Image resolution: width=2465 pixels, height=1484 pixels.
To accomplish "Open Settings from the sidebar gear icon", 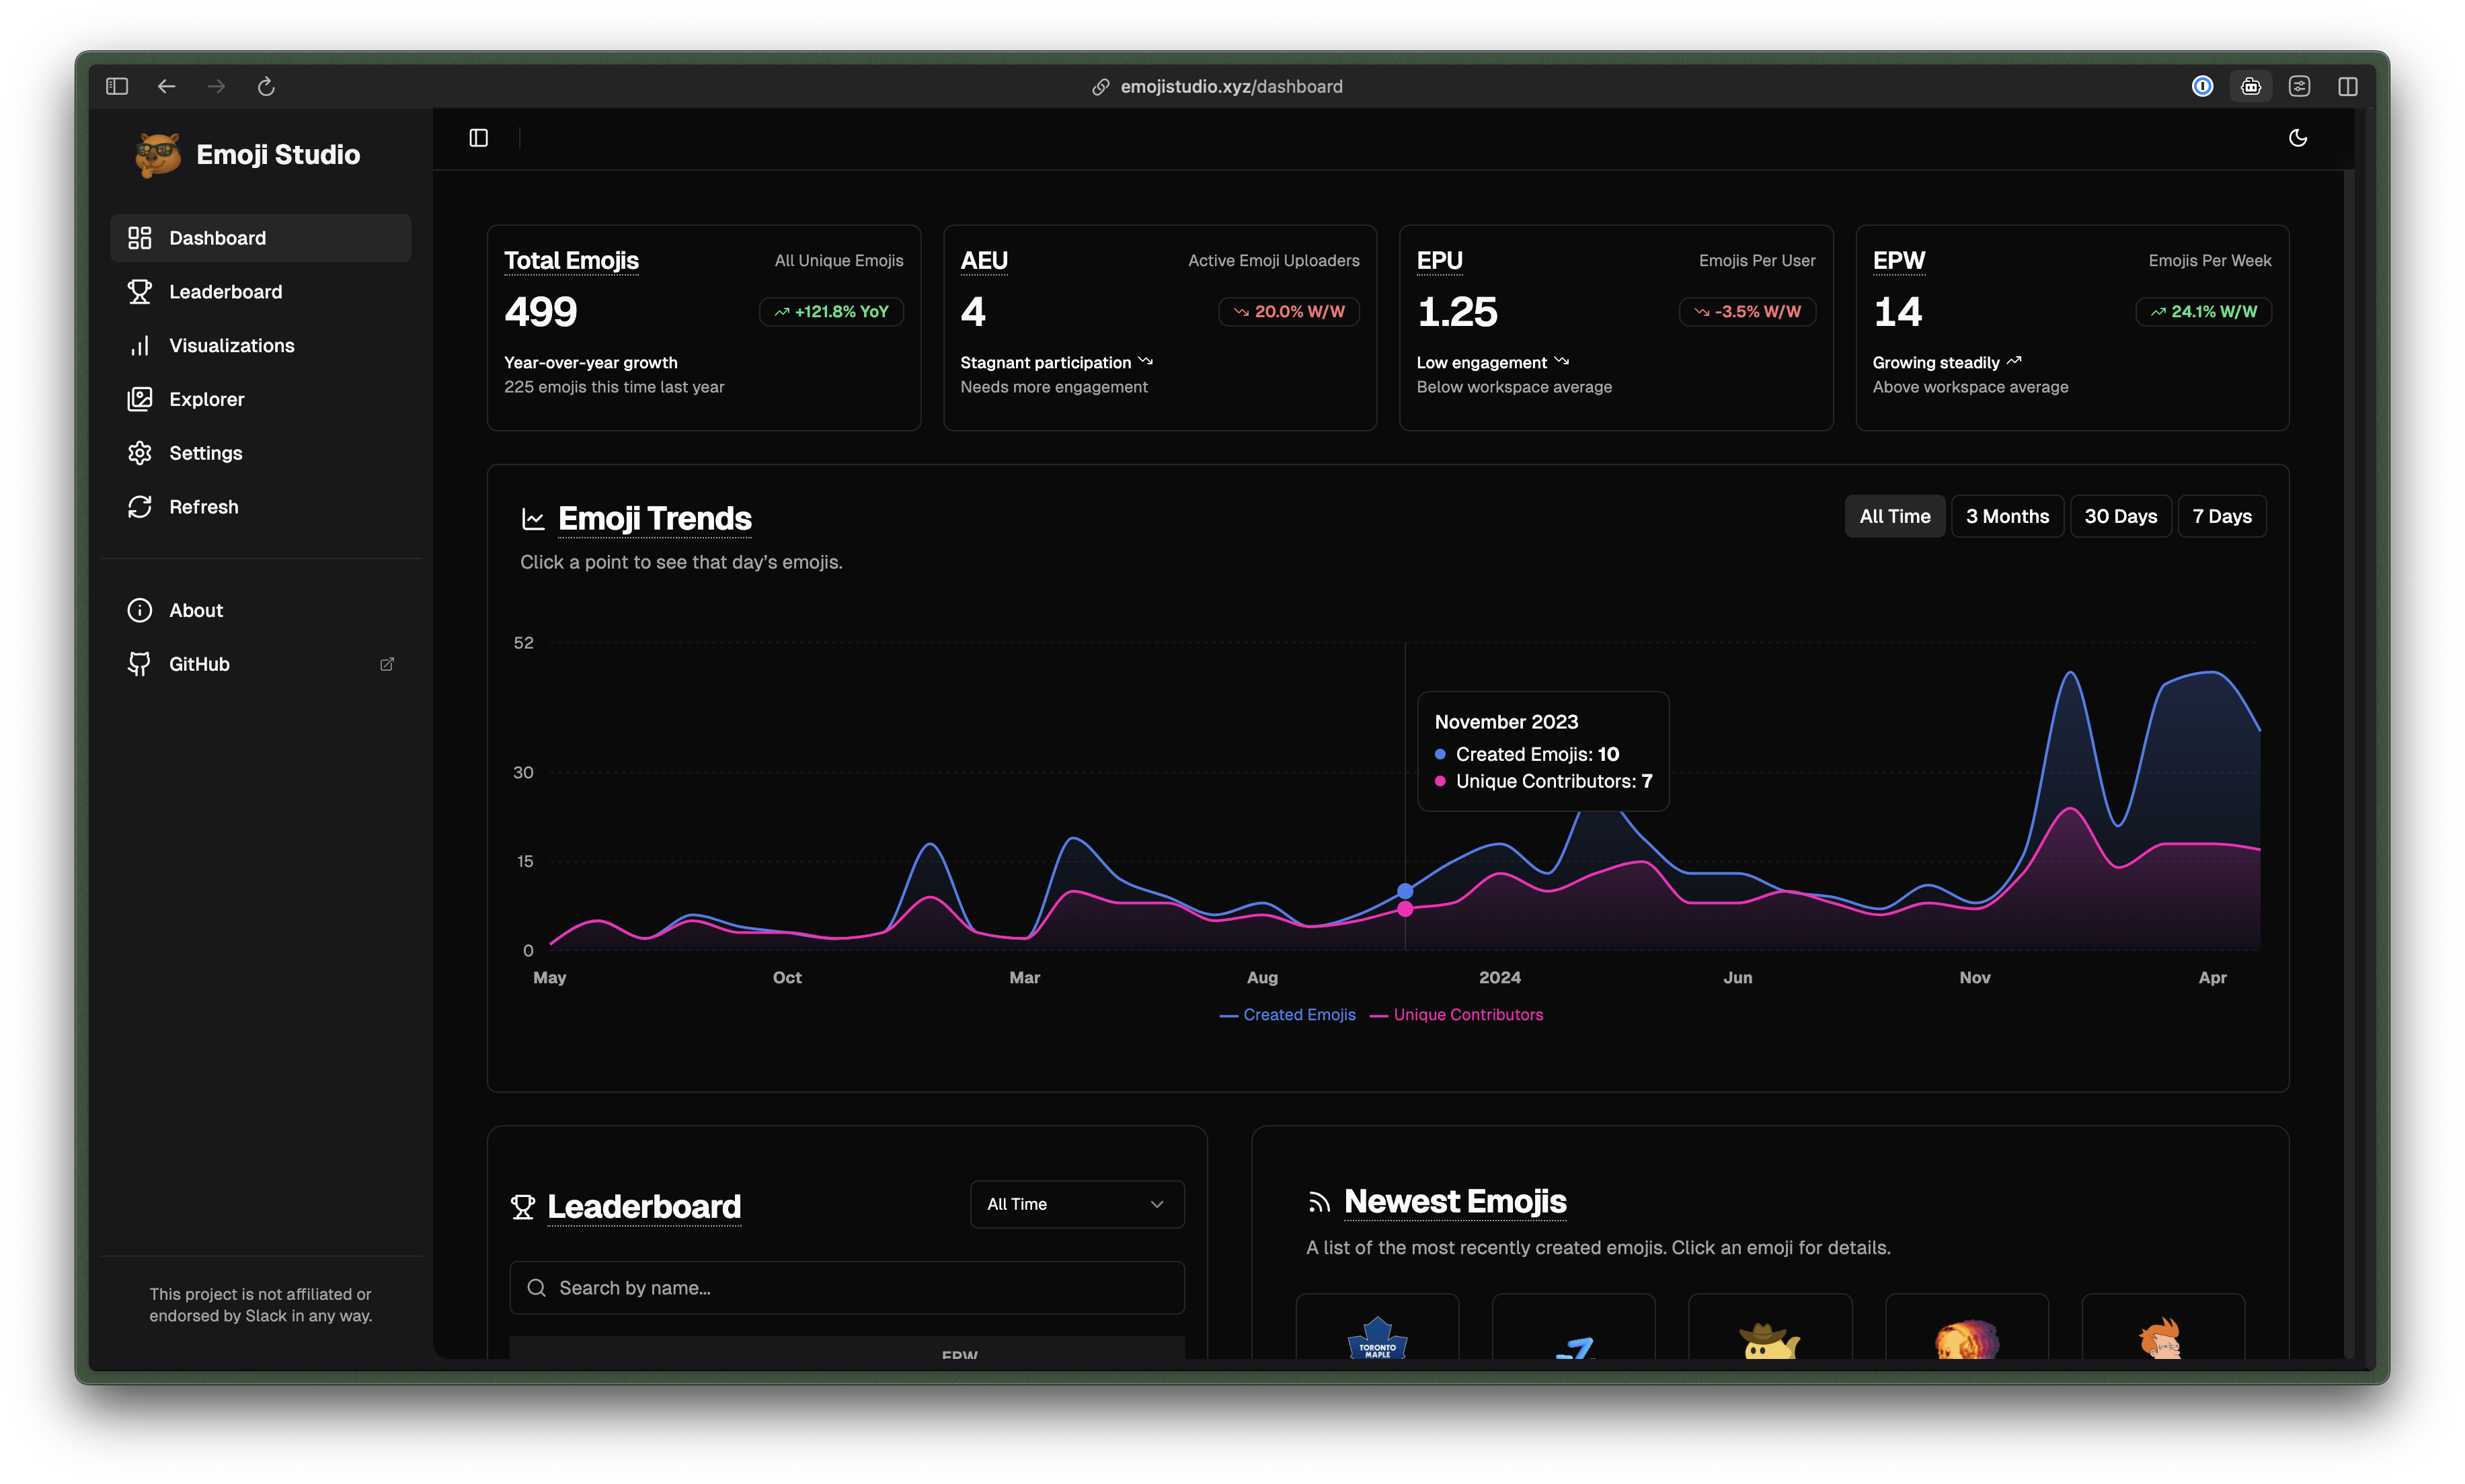I will click(140, 453).
